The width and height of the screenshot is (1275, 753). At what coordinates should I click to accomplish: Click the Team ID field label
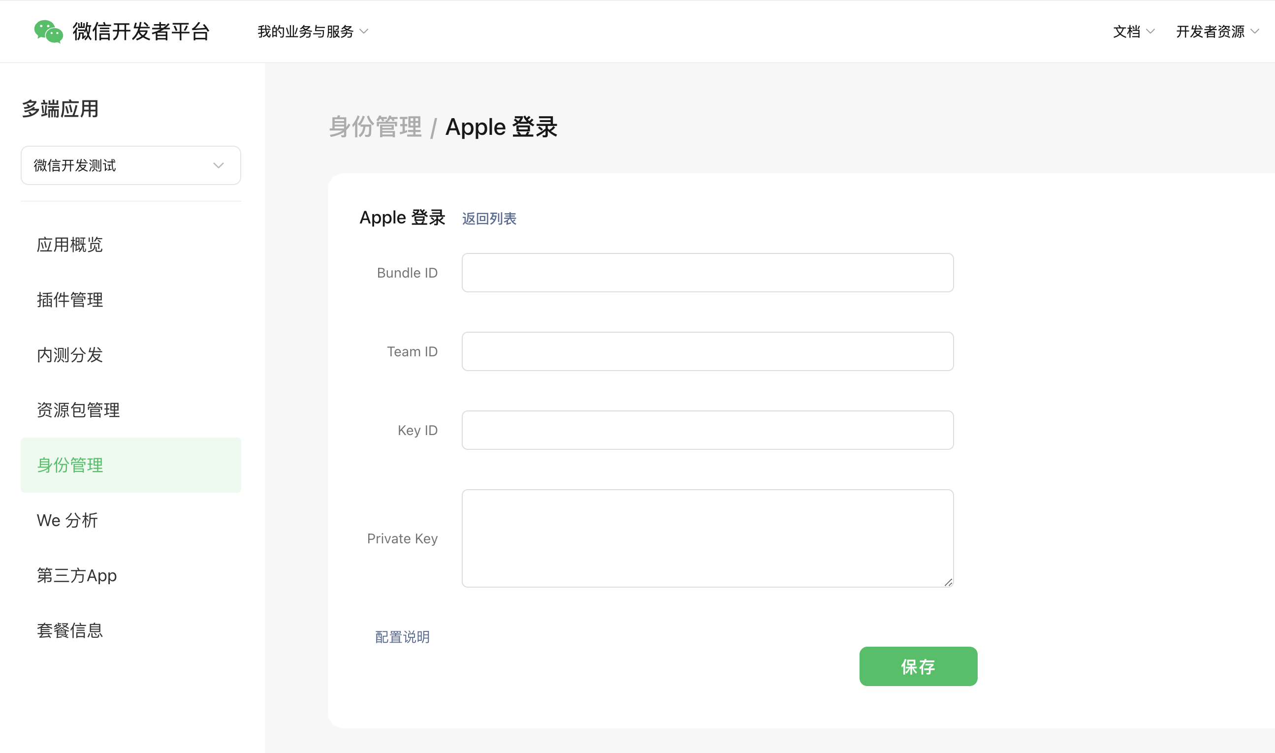tap(412, 351)
